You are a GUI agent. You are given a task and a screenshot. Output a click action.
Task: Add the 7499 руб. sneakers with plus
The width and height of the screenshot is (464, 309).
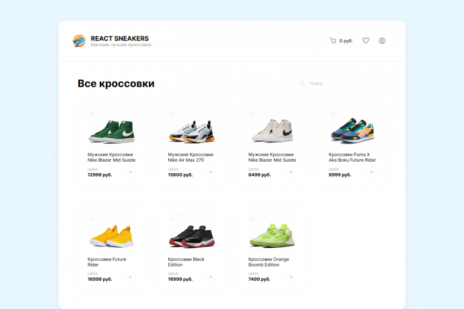(291, 277)
